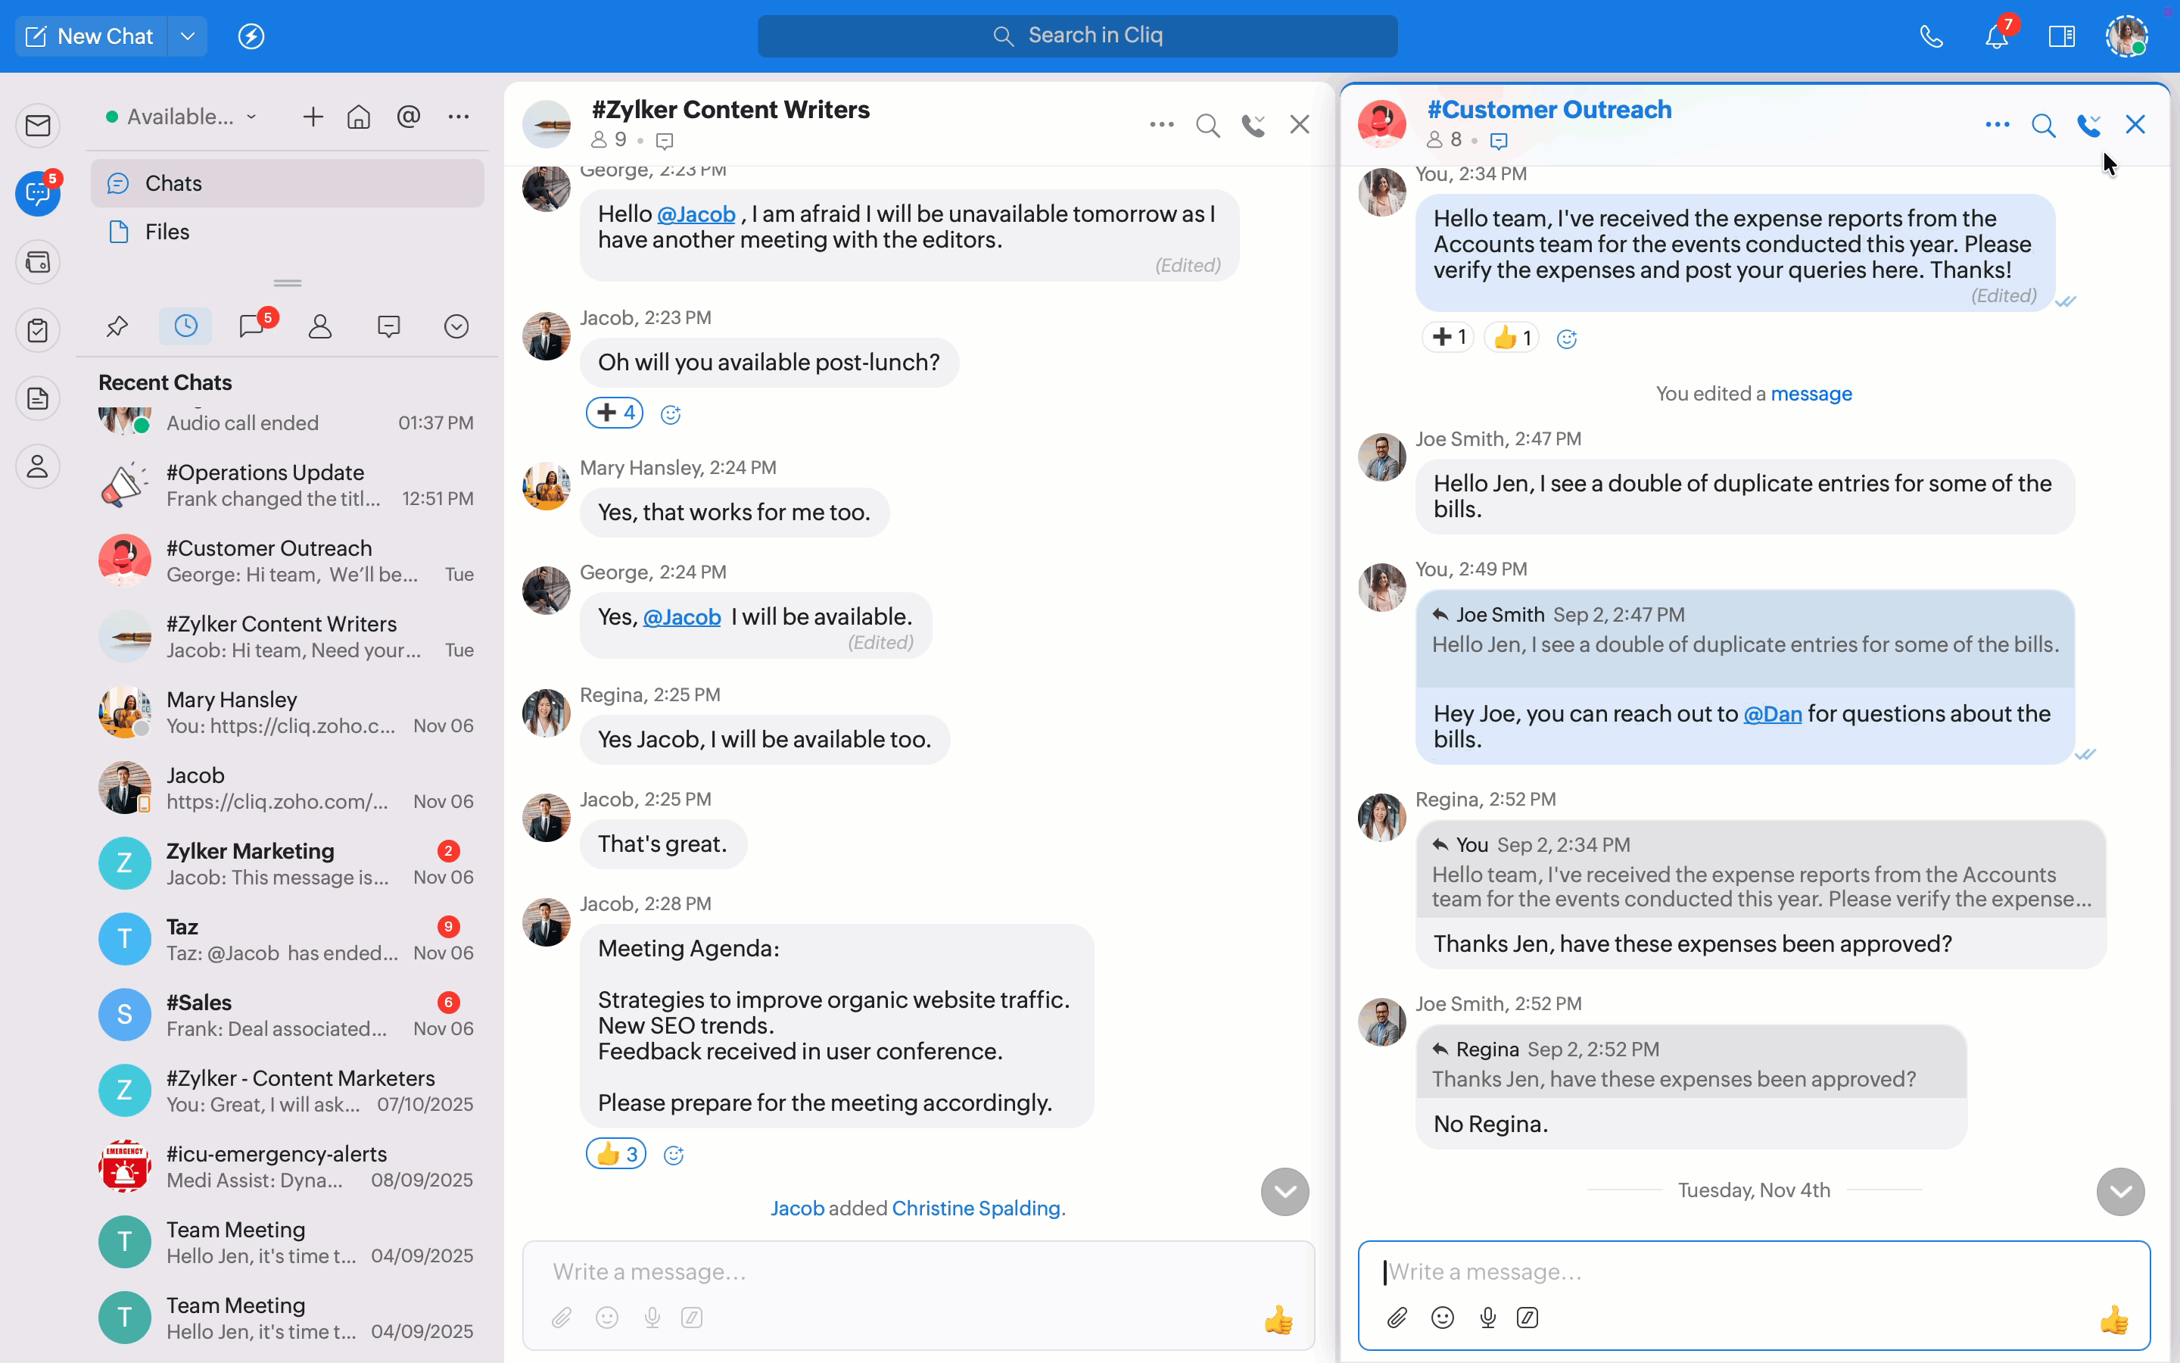Search within Zylker Content Writers chat
This screenshot has height=1363, width=2180.
(x=1207, y=125)
